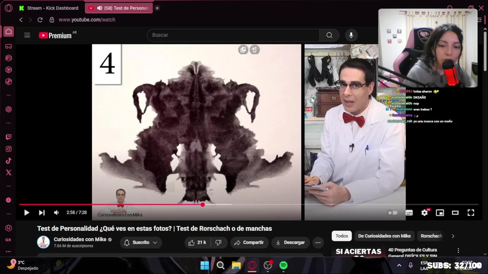
Task: Select the Test de Personalidad tab
Action: pyautogui.click(x=119, y=8)
